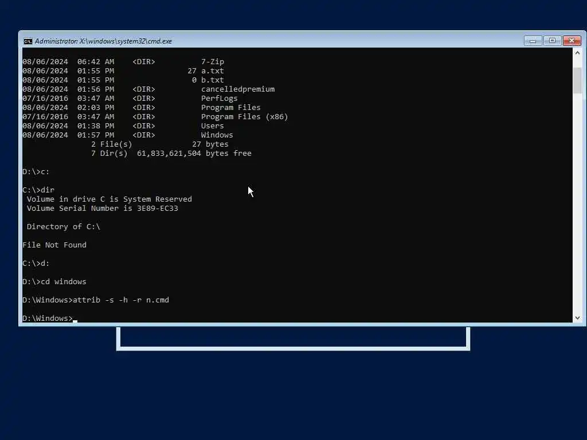Click the 'Program Files (x86)' entry
This screenshot has height=440, width=587.
pos(244,117)
